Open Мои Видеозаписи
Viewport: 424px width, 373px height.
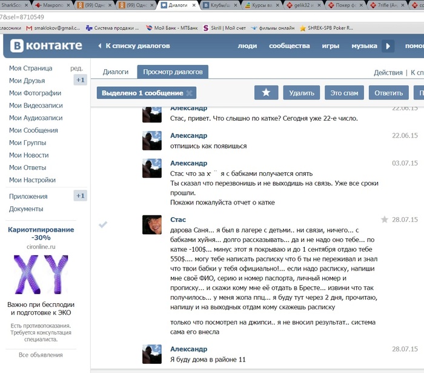pyautogui.click(x=36, y=106)
